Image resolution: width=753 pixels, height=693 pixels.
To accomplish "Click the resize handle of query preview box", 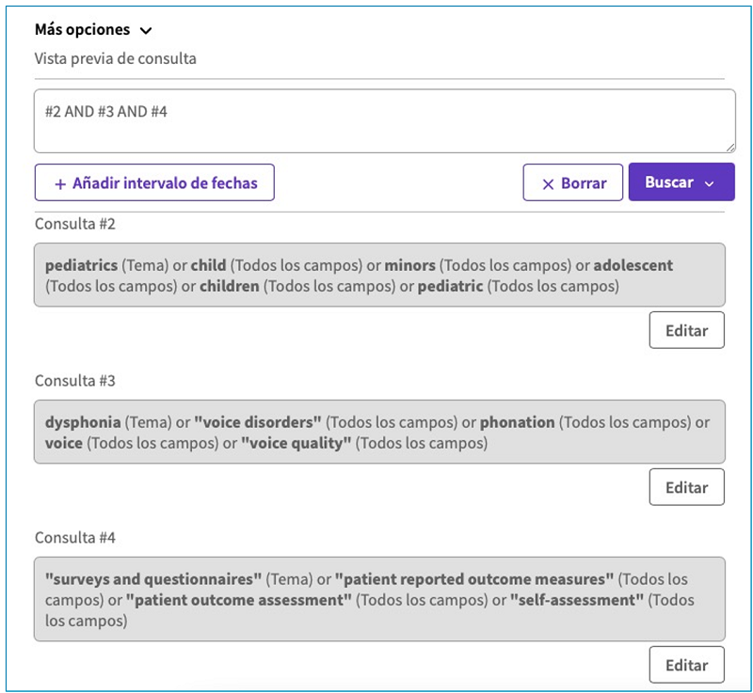I will pos(729,147).
